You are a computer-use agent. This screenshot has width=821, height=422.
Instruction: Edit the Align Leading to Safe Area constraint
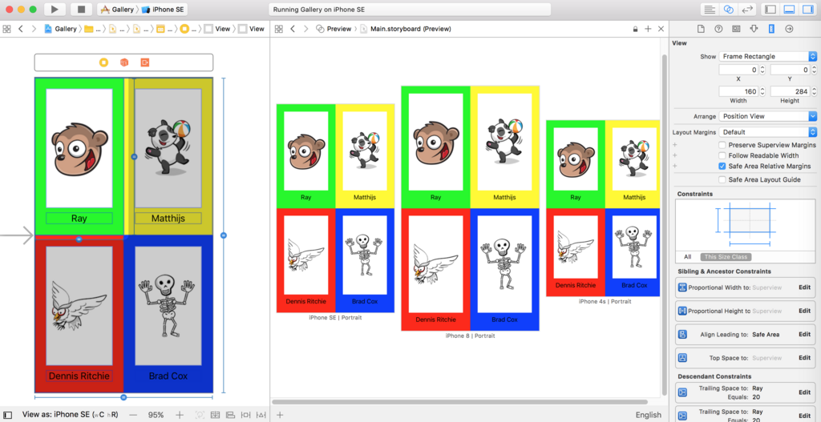coord(804,334)
